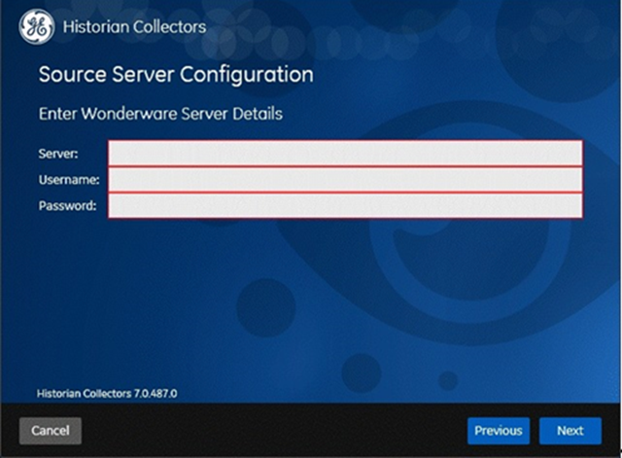Screen dimensions: 622x458
Task: Focus the Server input field
Action: tap(345, 154)
